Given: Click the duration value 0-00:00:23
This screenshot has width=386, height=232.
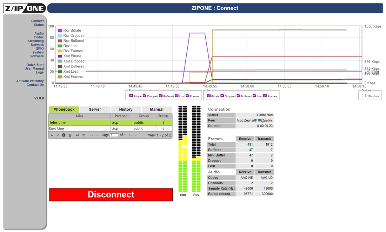Looking at the screenshot, I should point(265,126).
